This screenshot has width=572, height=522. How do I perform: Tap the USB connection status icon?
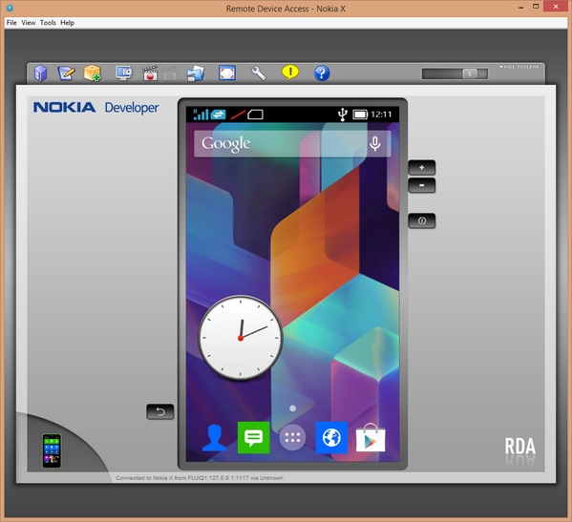342,115
